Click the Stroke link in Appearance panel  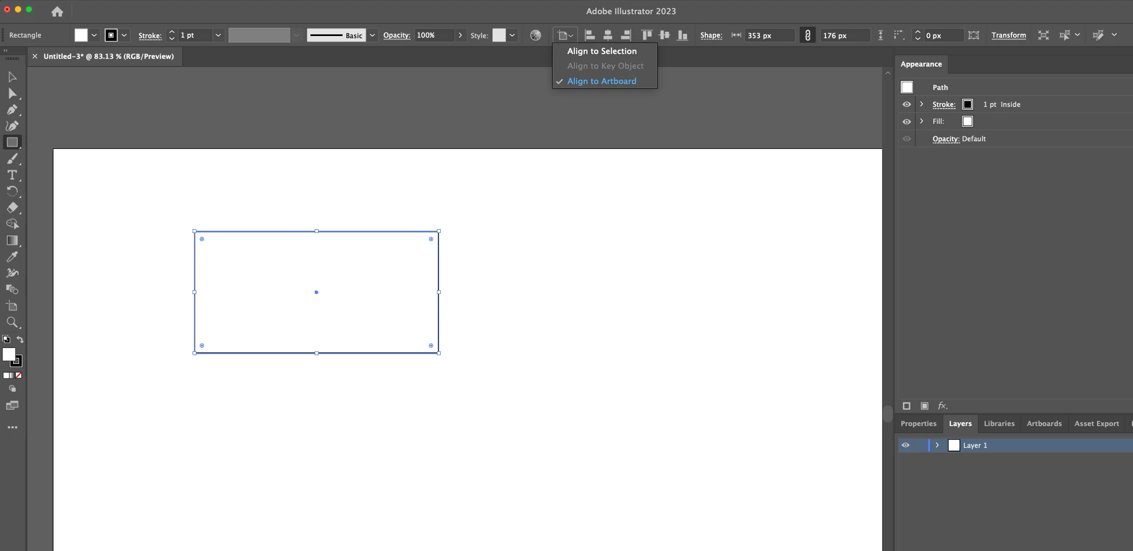pos(944,104)
